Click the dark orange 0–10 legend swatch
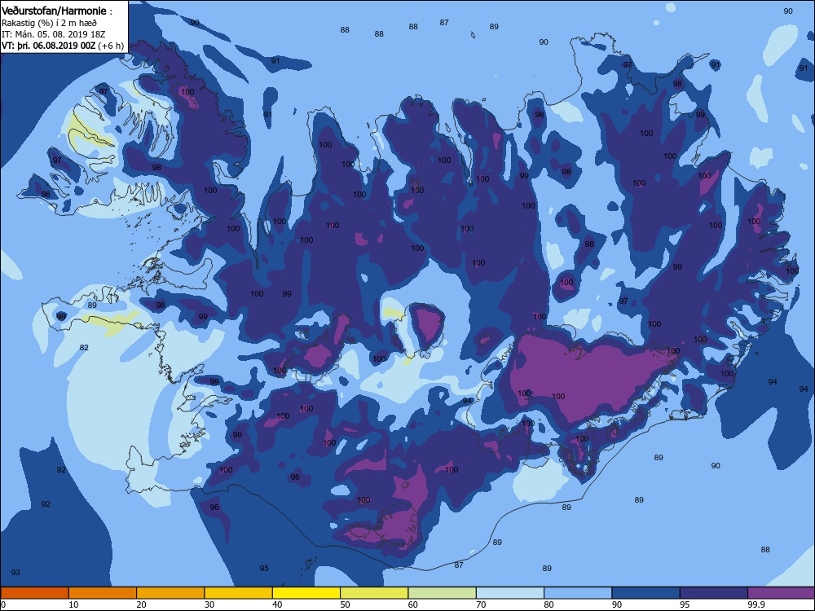This screenshot has height=611, width=815. [x=34, y=593]
